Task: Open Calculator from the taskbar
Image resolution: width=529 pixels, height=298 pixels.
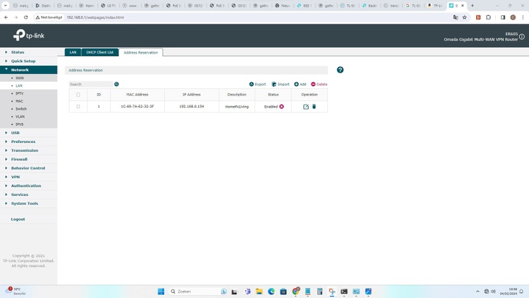Action: pos(320,291)
